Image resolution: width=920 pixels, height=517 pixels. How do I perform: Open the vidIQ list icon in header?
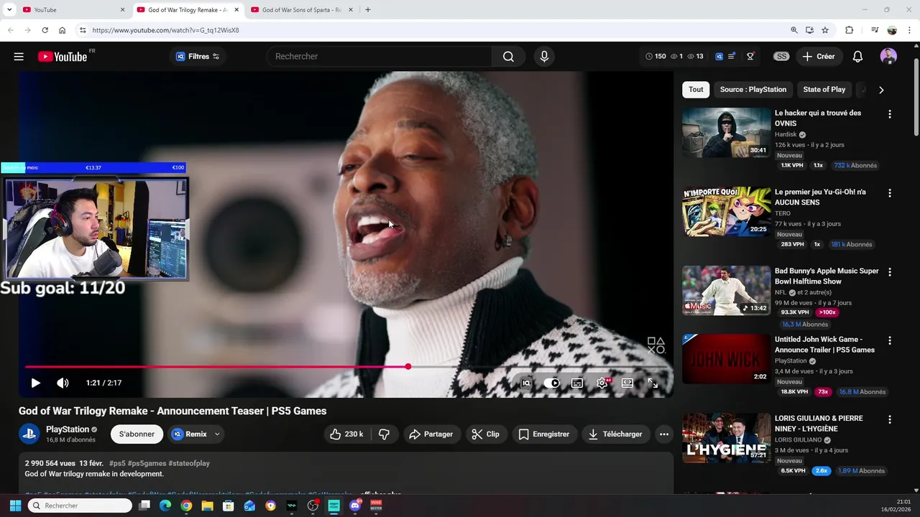[x=732, y=57]
